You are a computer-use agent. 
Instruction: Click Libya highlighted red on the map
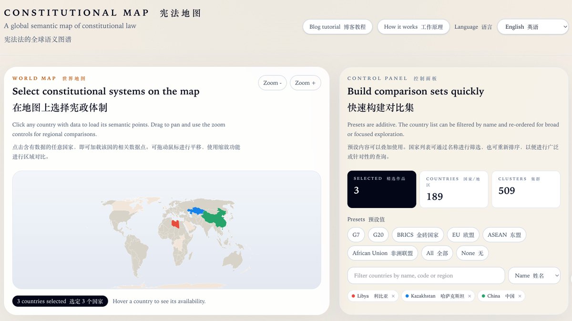tap(176, 224)
